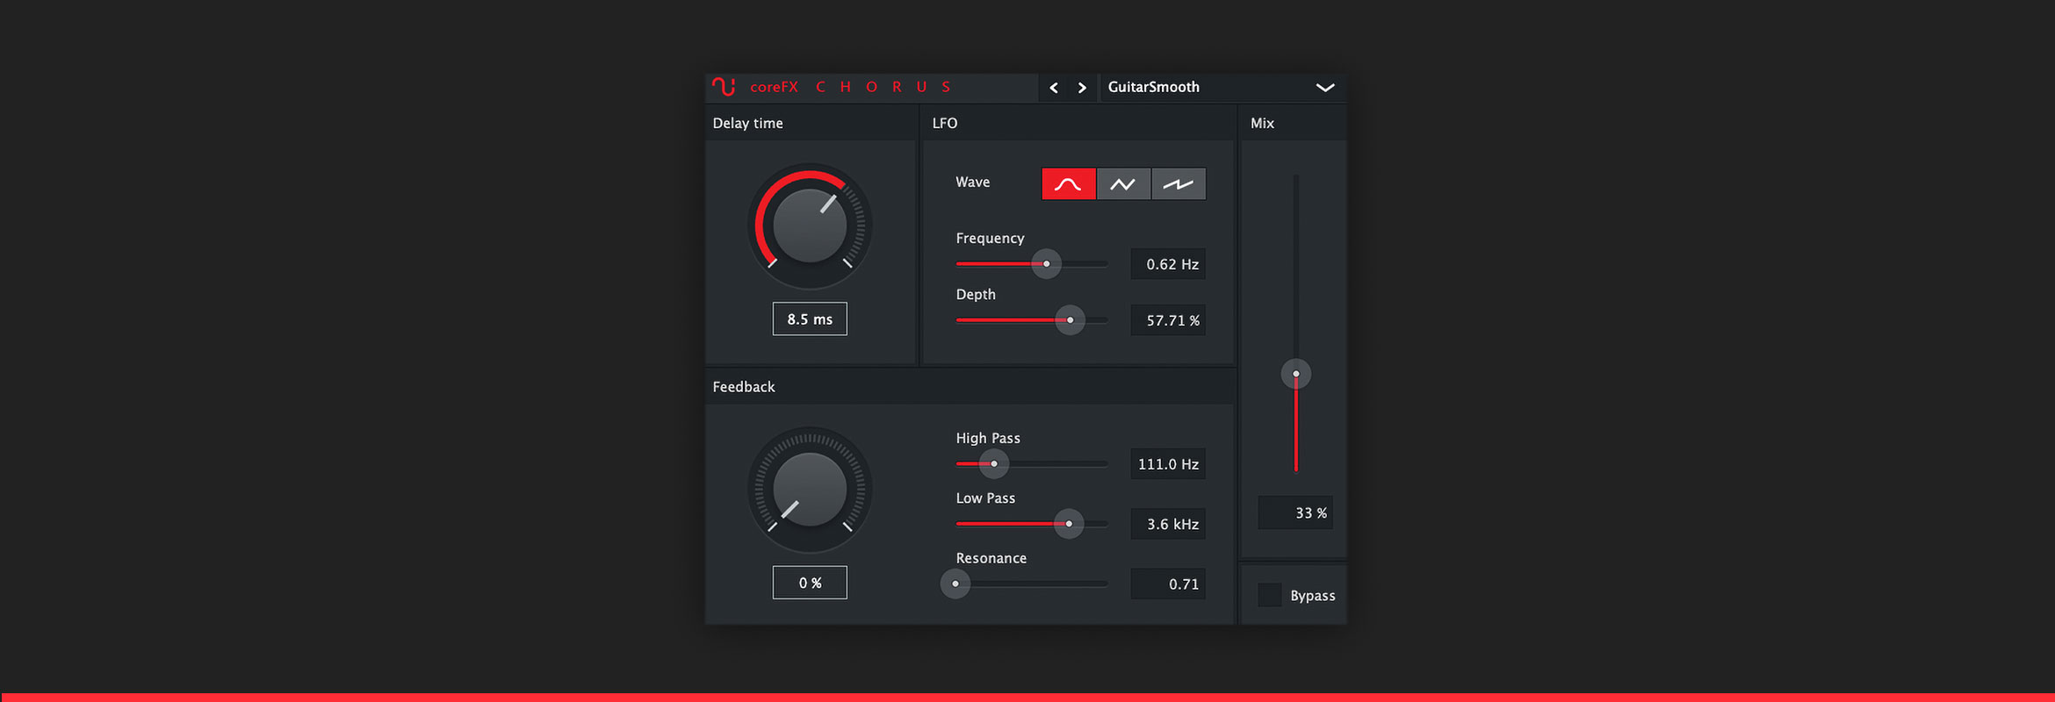The image size is (2055, 702).
Task: Click the 111.0 Hz high pass value
Action: tap(1168, 464)
